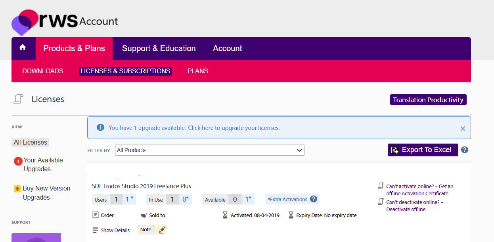Open the All Products filter dropdown
The image size is (494, 242).
(209, 150)
